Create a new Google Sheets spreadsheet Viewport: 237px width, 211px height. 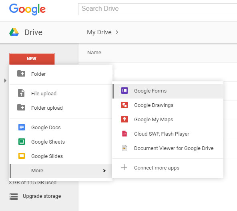[x=61, y=142]
